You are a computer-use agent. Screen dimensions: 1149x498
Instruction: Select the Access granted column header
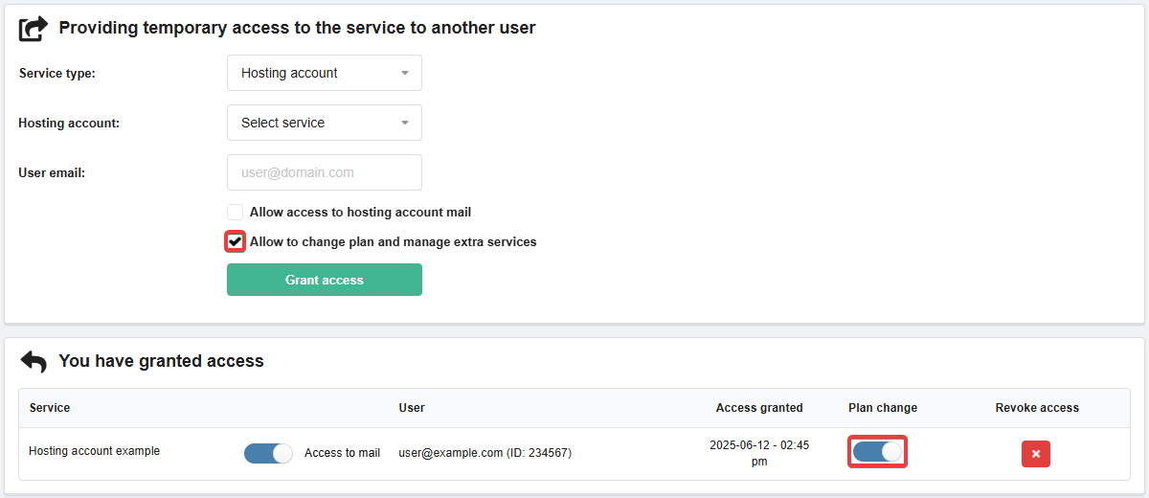[x=759, y=408]
